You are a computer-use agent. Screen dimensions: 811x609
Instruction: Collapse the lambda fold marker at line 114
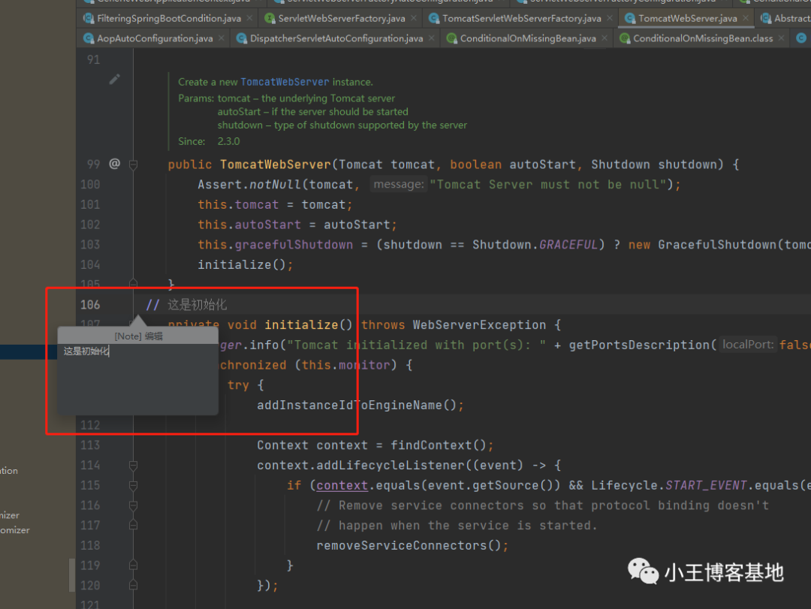click(133, 465)
